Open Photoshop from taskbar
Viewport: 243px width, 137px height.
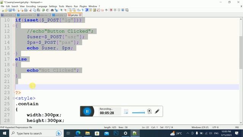pos(116,133)
